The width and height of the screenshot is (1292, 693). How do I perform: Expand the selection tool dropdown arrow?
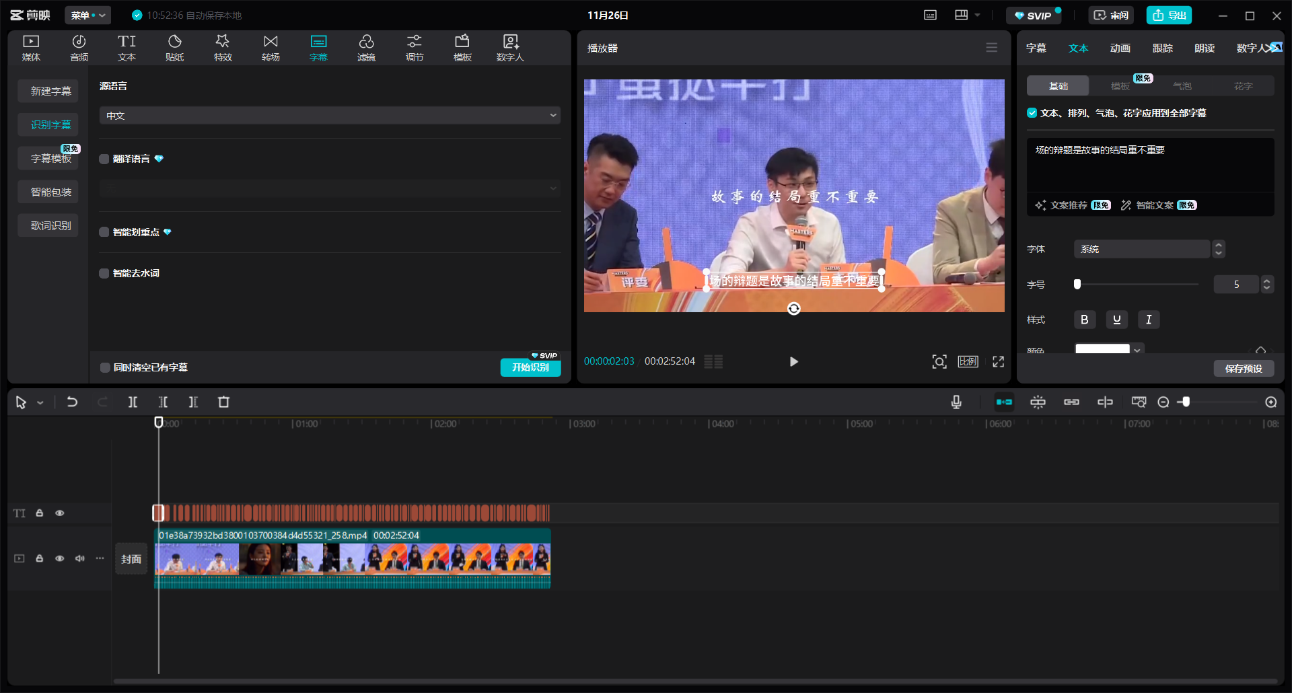pos(40,402)
